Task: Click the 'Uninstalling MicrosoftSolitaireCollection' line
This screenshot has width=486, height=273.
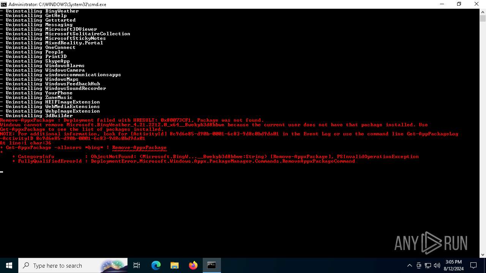Action: (65, 34)
